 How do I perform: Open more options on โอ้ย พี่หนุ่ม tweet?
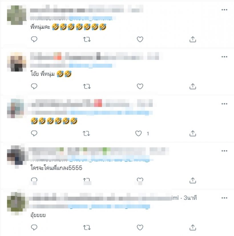tap(224, 57)
